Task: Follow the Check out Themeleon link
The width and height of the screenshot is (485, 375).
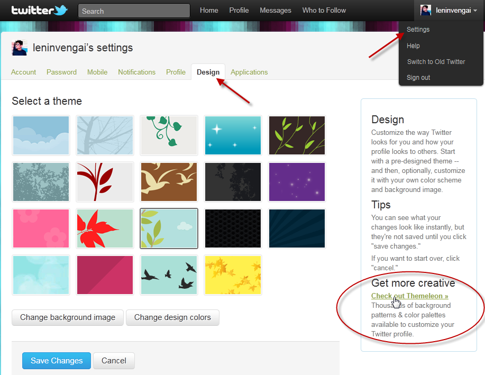Action: pyautogui.click(x=409, y=296)
